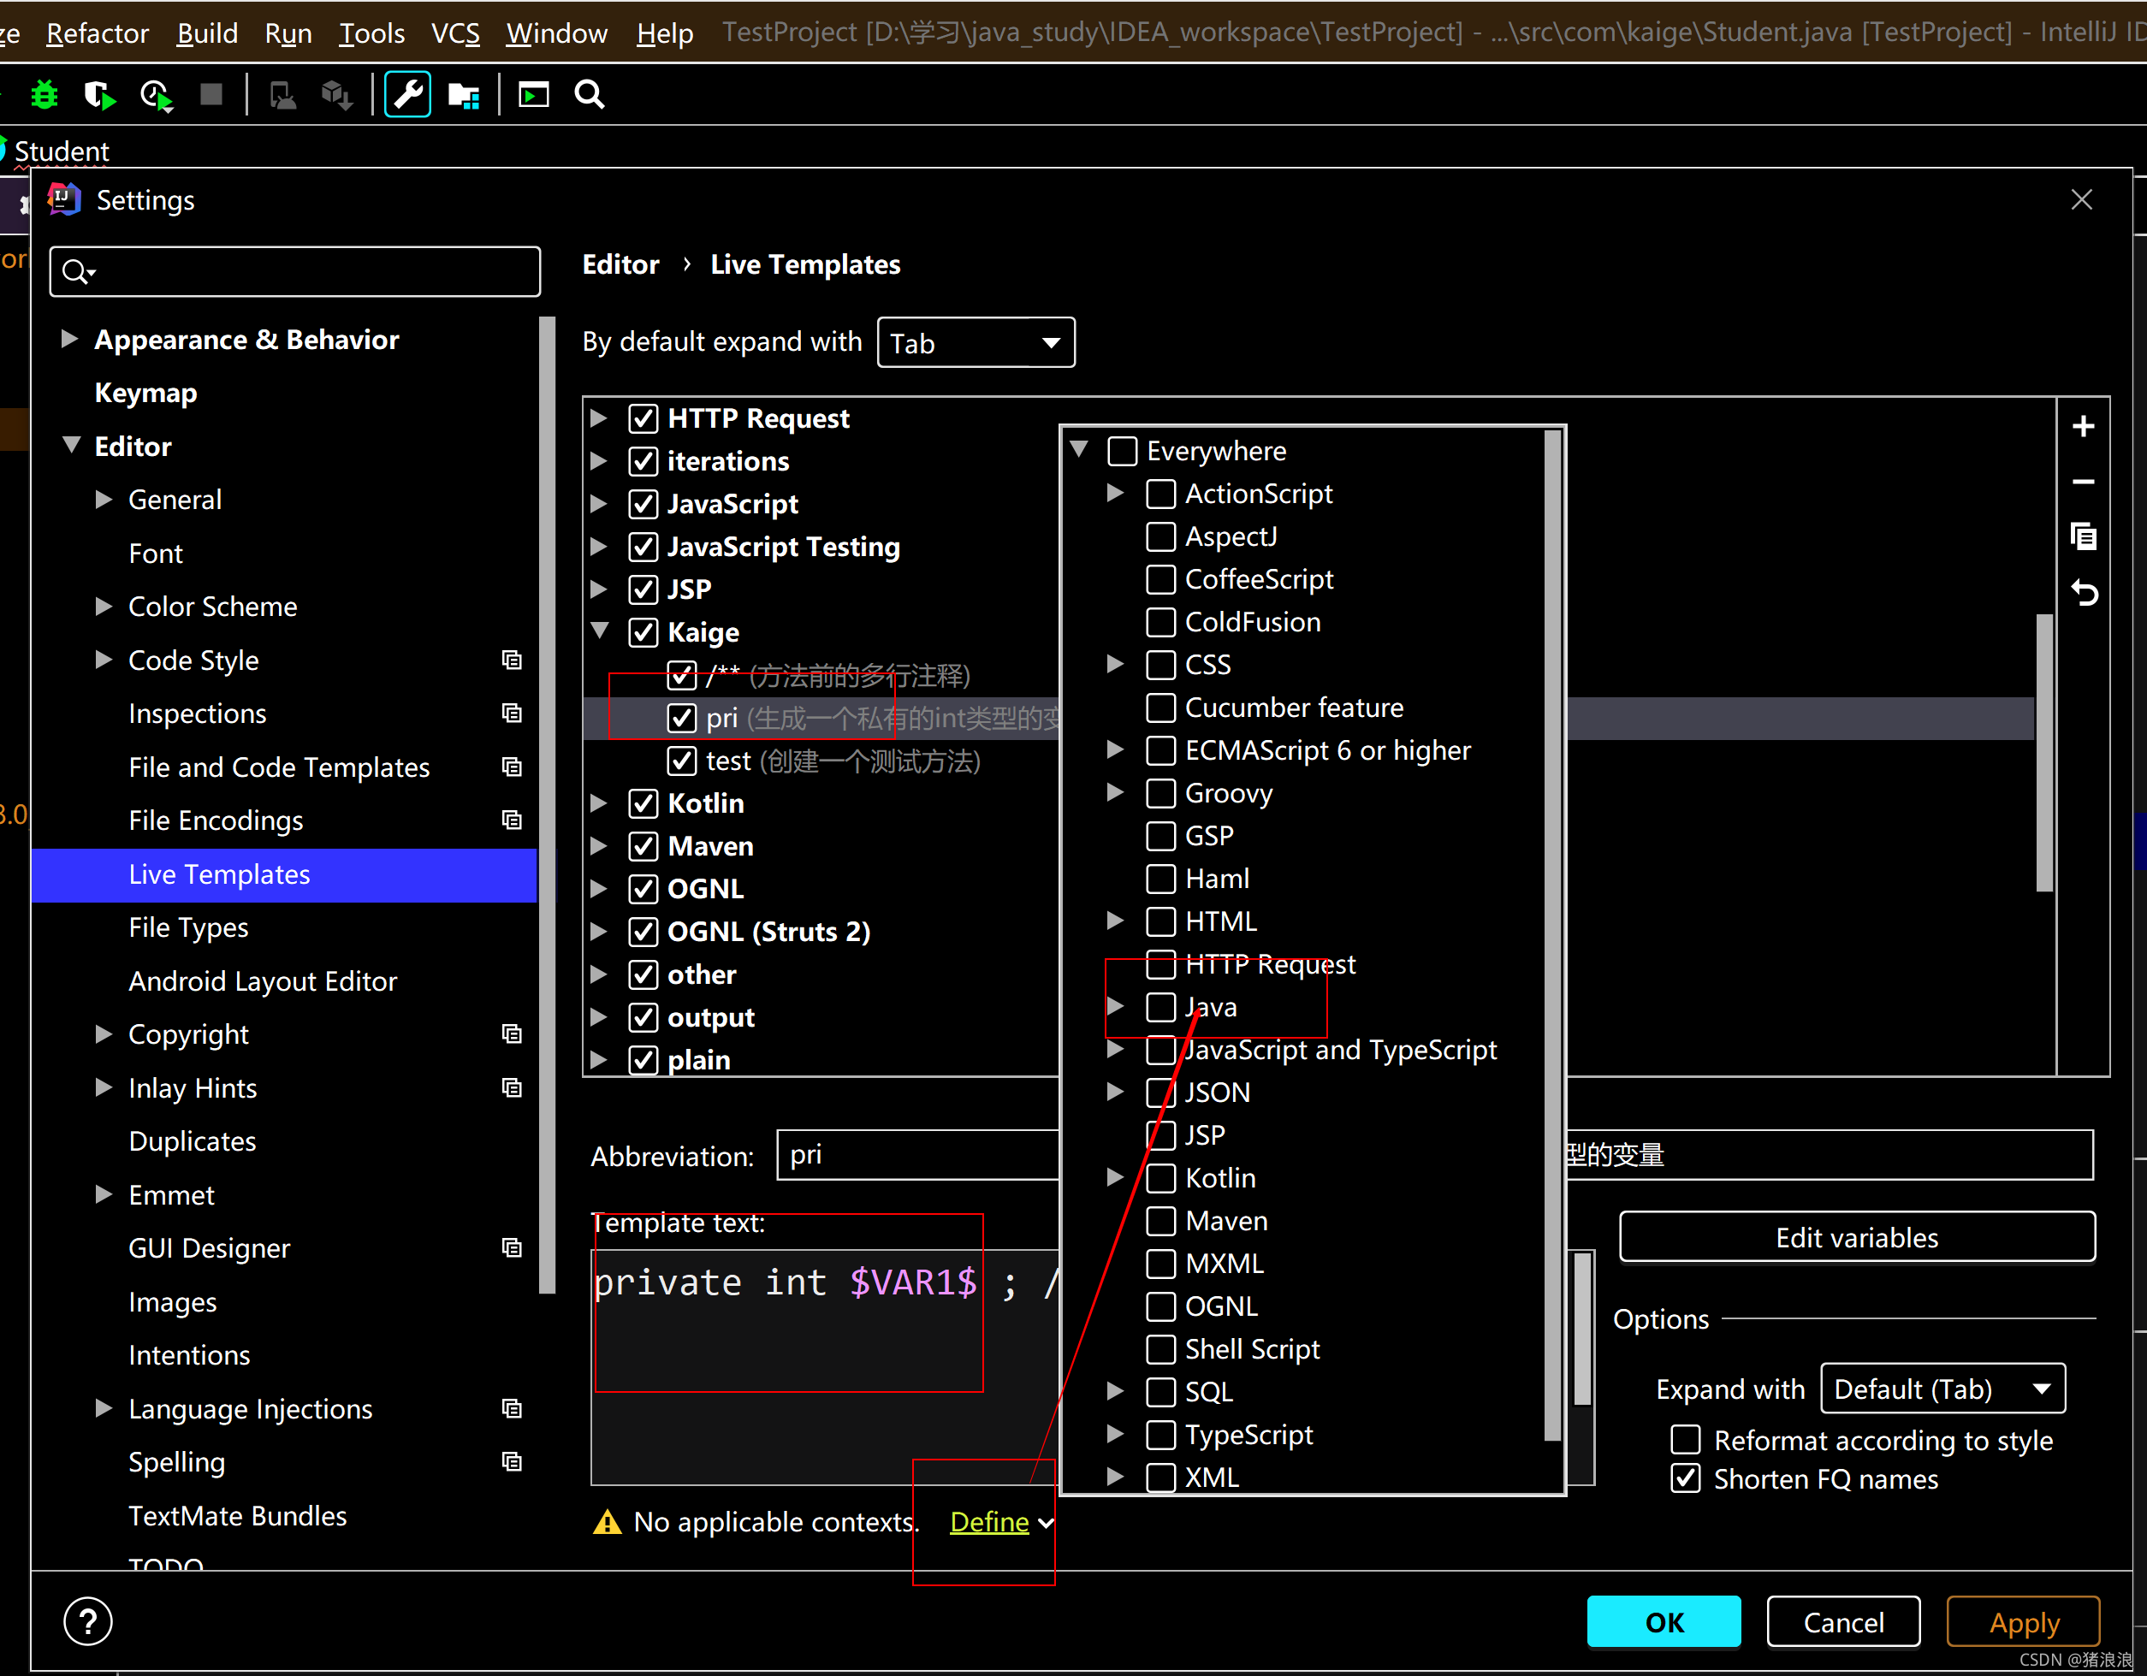Open the Refactor menu

[98, 33]
